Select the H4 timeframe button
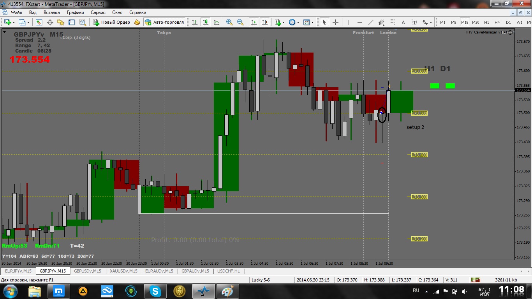This screenshot has height=299, width=532. point(497,22)
